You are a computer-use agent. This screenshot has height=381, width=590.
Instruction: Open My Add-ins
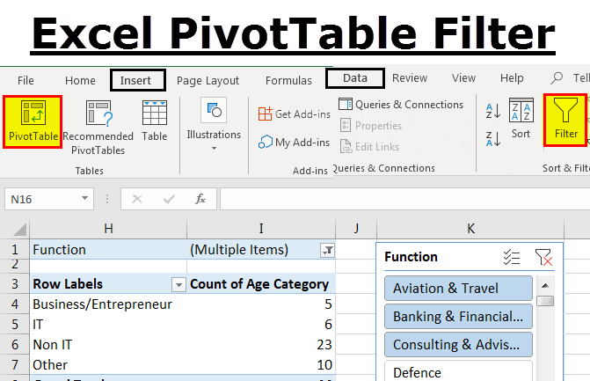pos(295,143)
